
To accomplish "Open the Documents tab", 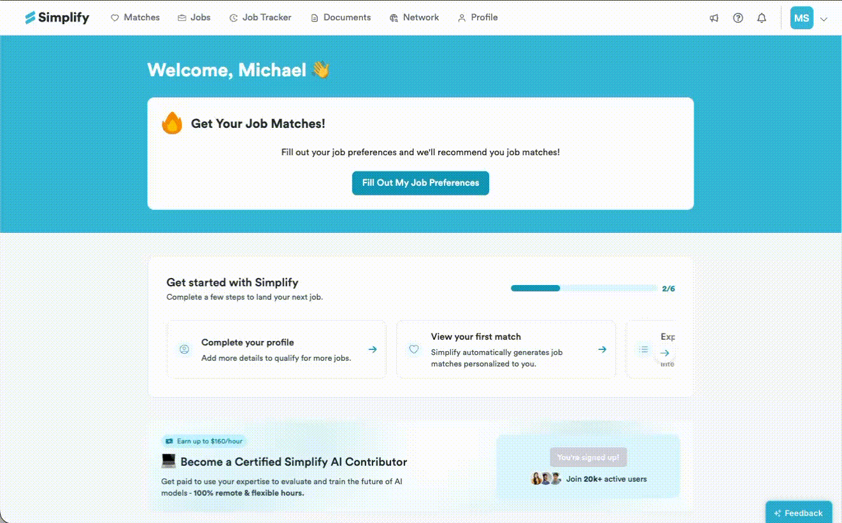I will click(x=341, y=18).
